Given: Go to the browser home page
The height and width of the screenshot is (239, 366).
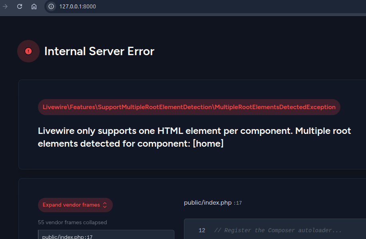Looking at the screenshot, I should 34,6.
